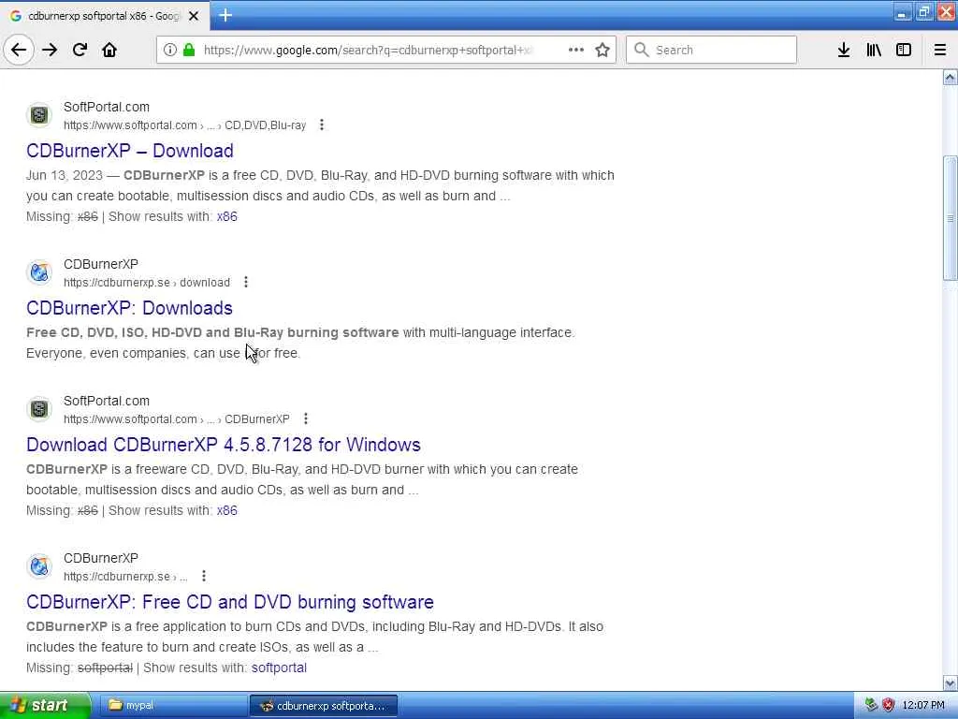The image size is (958, 719).
Task: Click CDBurnerXP favicon above 'Free CD and DVD' result
Action: coord(39,566)
